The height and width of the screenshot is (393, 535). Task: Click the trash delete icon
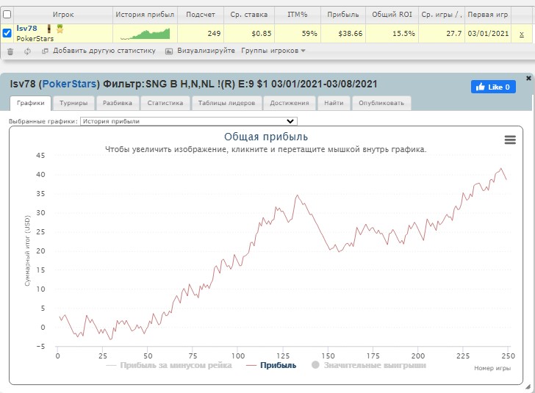[10, 51]
